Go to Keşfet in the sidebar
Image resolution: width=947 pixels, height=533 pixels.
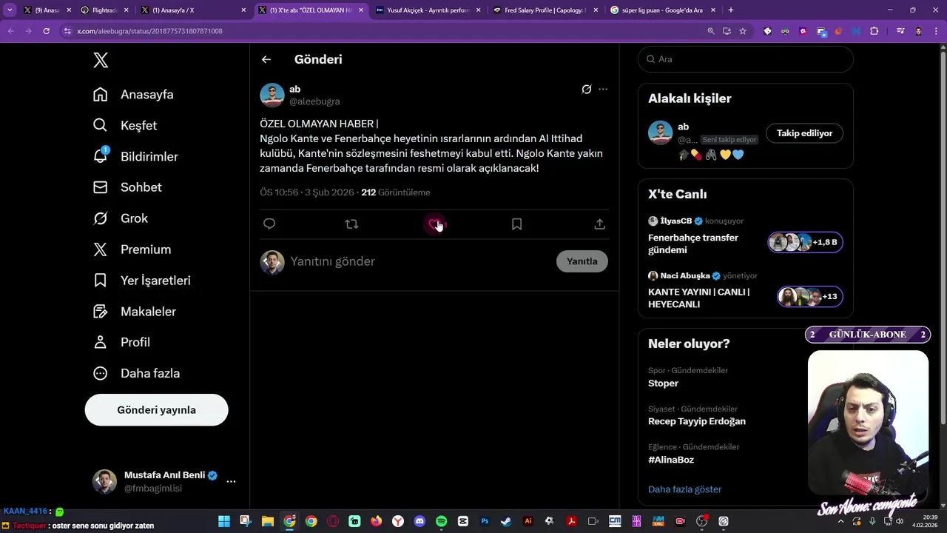coord(125,126)
